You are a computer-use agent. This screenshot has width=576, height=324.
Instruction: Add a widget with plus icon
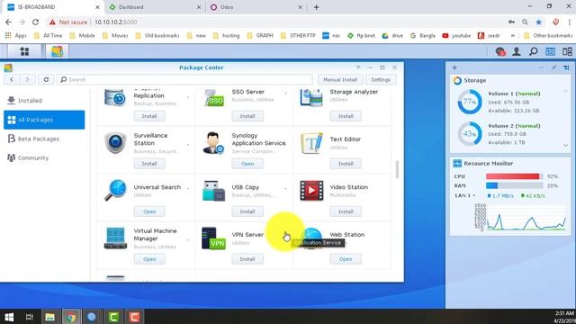[x=454, y=67]
